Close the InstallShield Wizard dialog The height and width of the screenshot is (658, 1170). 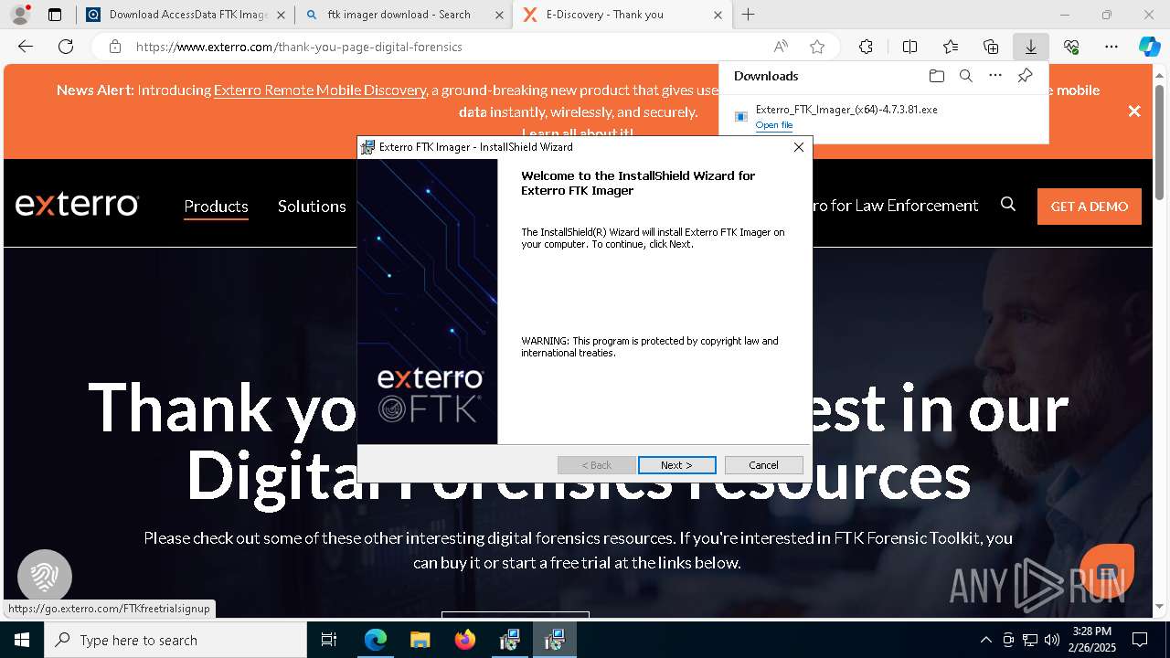click(x=798, y=147)
